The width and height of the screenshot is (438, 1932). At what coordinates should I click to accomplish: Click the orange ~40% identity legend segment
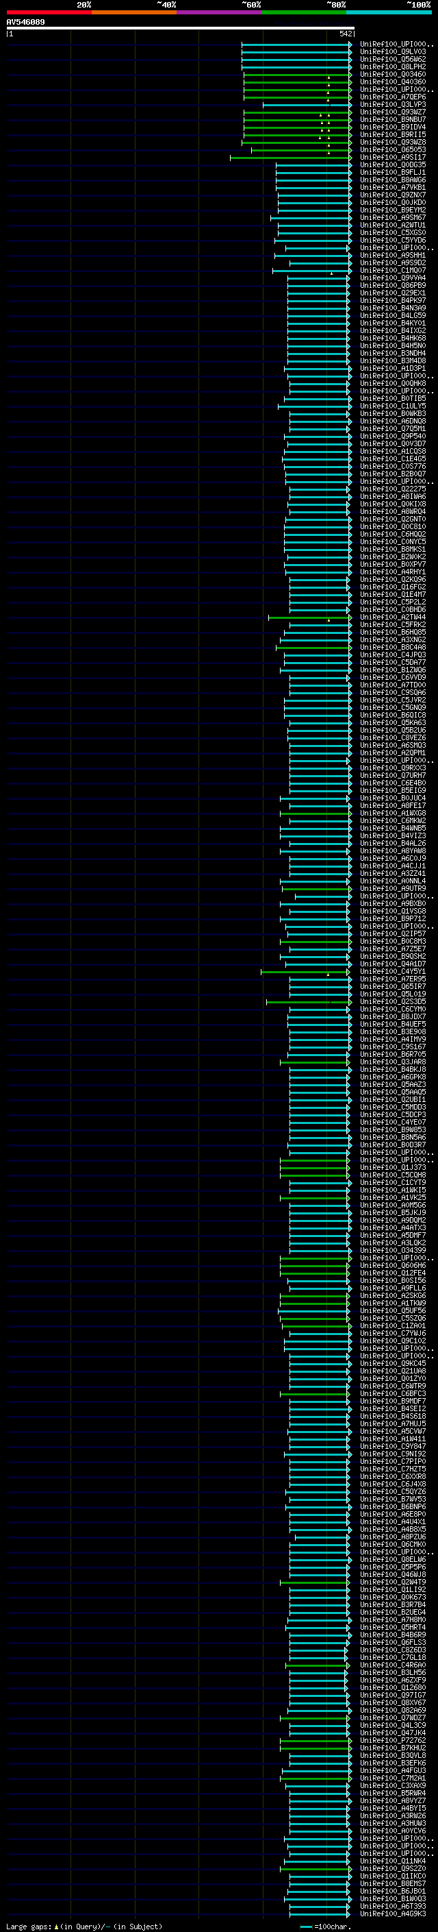point(134,12)
